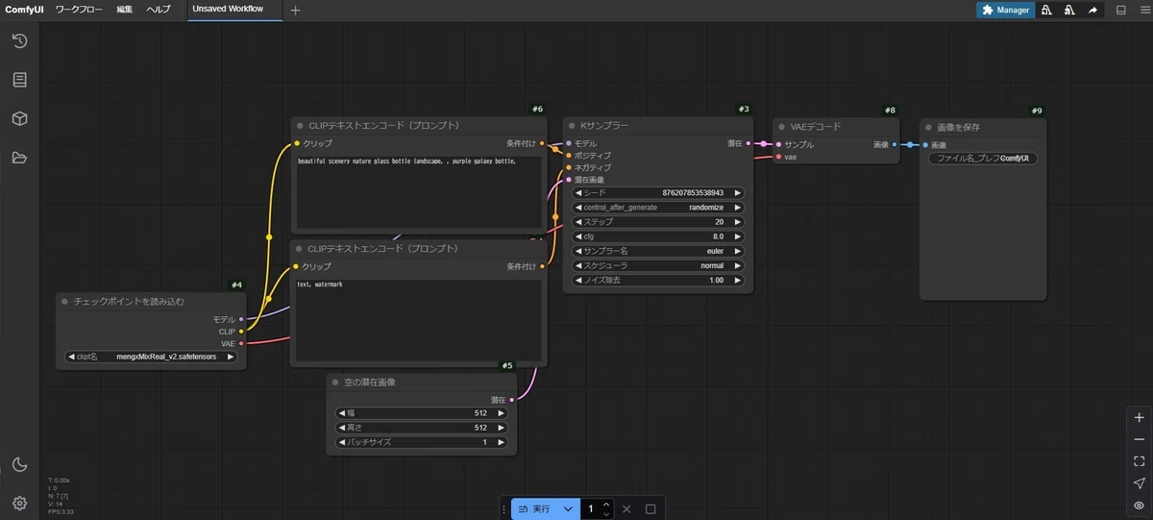Click the second vacuum free-cache icon
Viewport: 1153px width, 520px height.
coord(1069,10)
